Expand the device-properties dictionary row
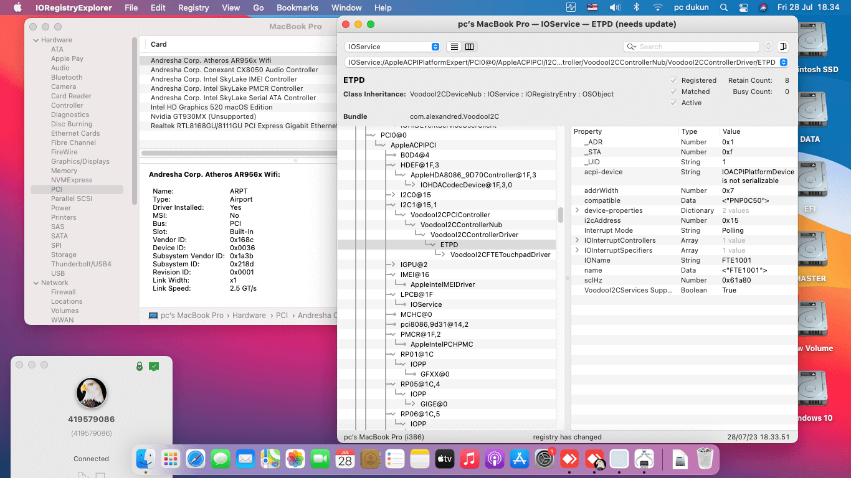Viewport: 851px width, 478px height. [577, 210]
